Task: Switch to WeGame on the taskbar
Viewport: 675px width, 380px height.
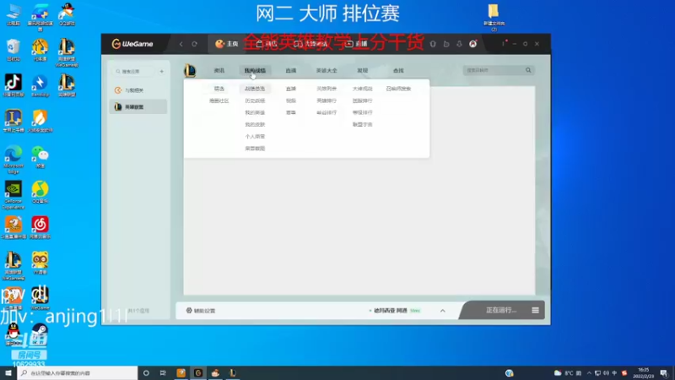Action: point(198,373)
